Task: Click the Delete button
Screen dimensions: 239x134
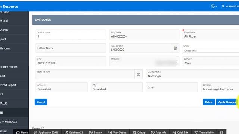Action: (209, 102)
